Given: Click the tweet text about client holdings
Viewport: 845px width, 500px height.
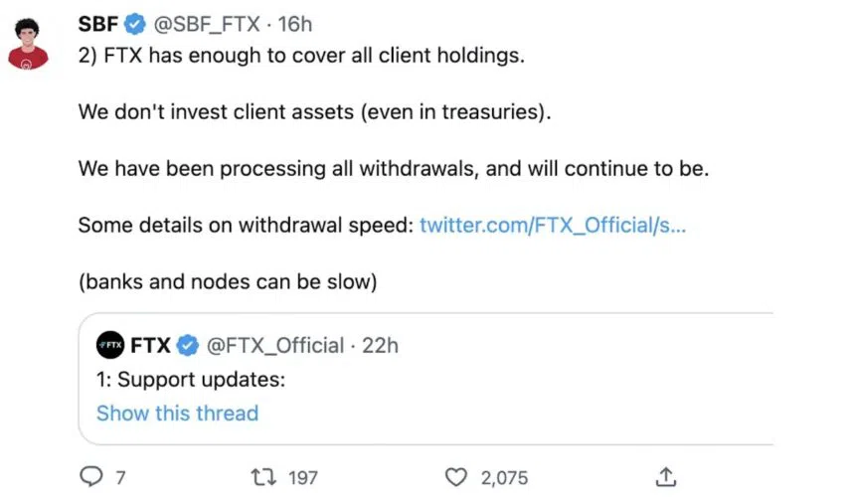Looking at the screenshot, I should click(300, 56).
